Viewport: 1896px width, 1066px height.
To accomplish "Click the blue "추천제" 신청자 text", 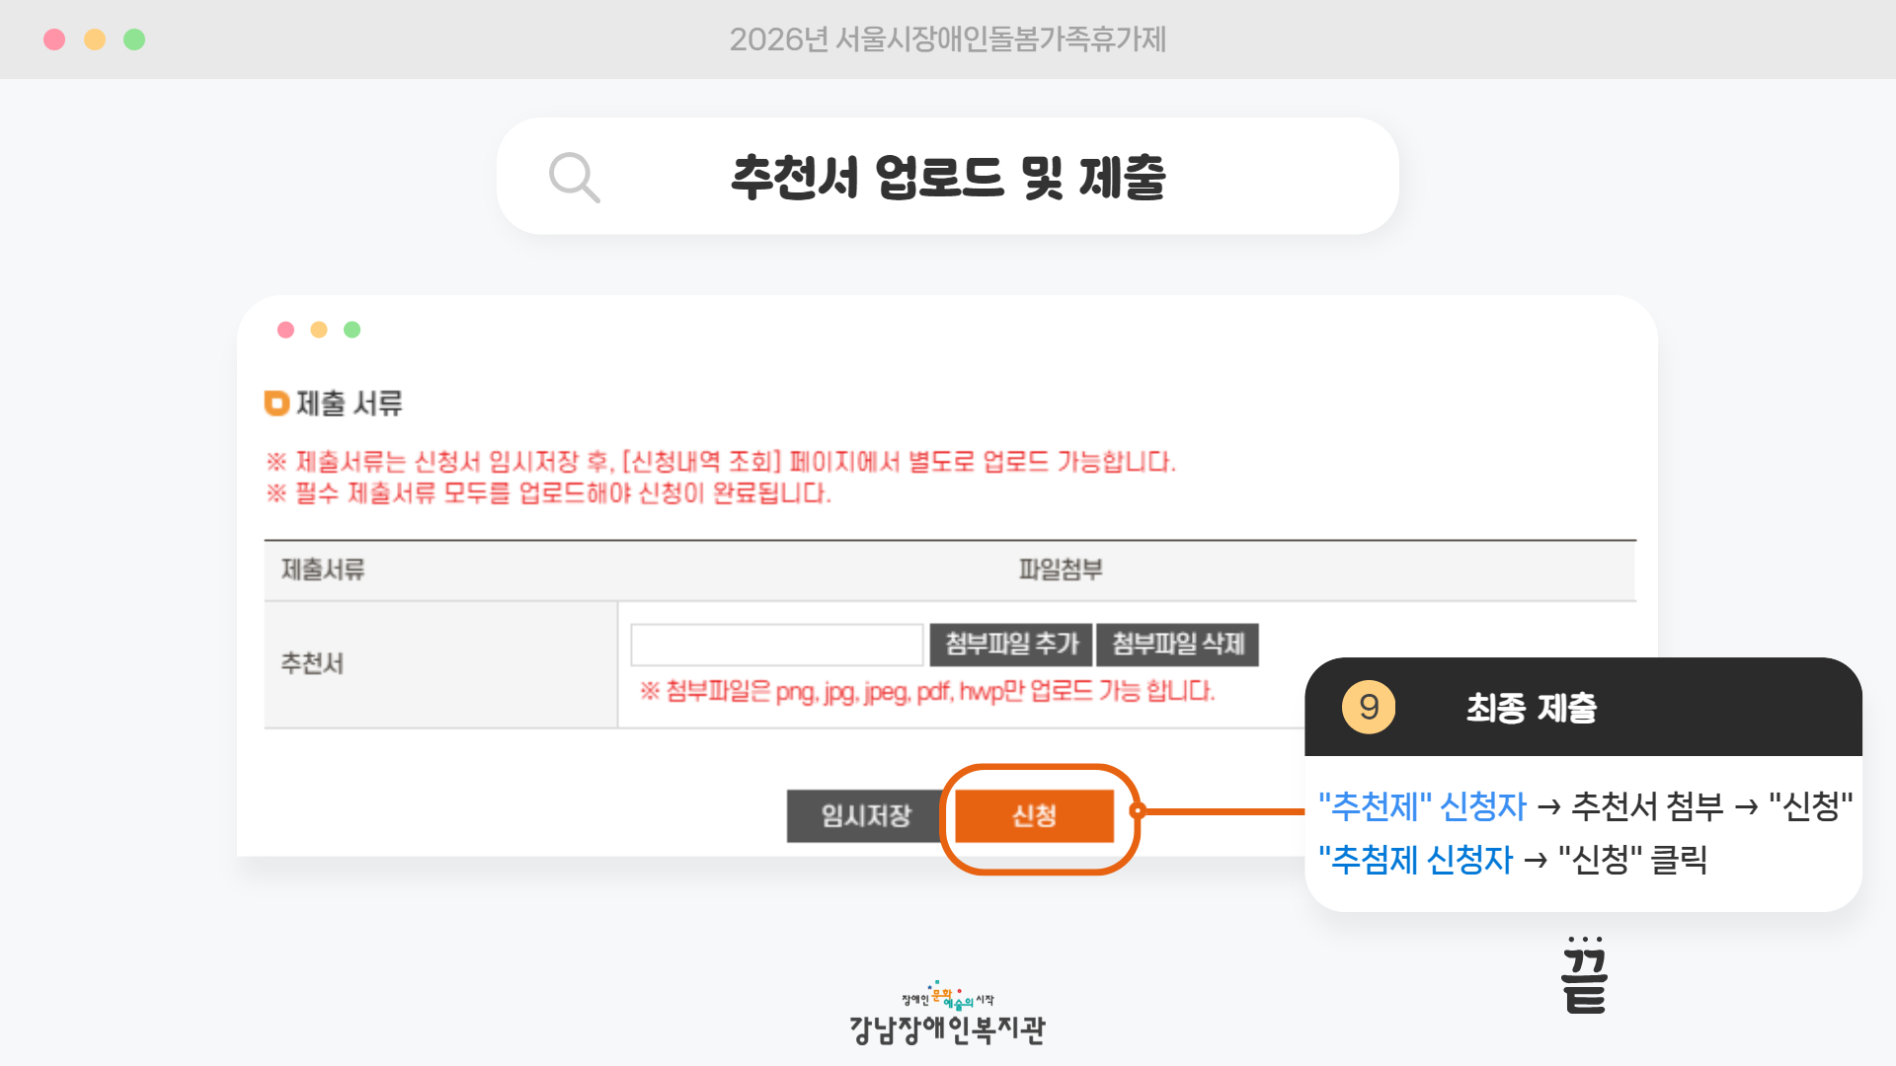I will tap(1422, 806).
